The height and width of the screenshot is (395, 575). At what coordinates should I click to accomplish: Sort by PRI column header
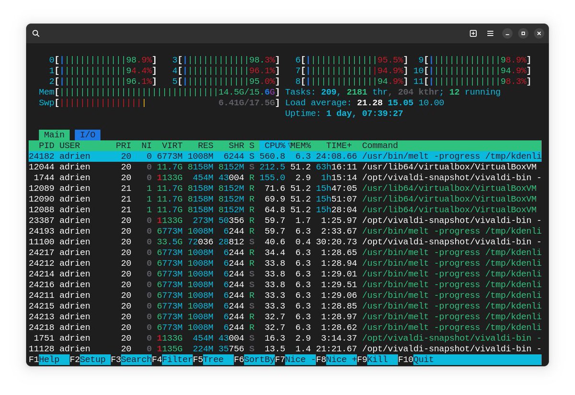pyautogui.click(x=123, y=145)
